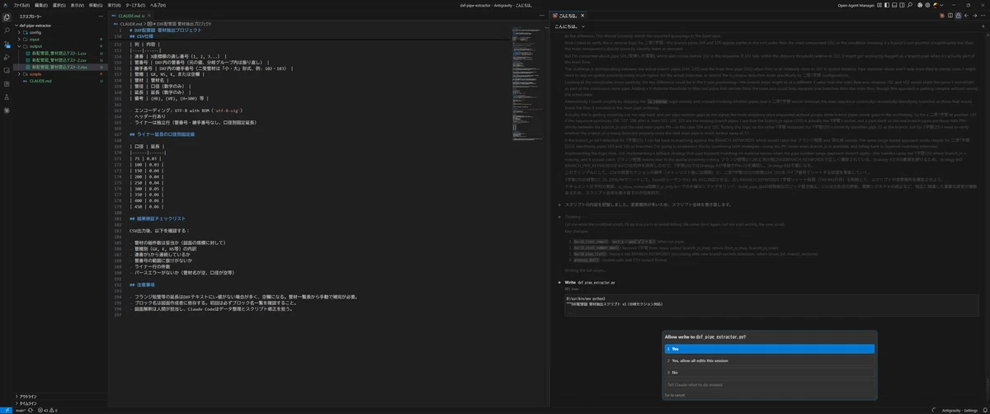Start new chat with plus icon
This screenshot has height=414, width=990.
pos(983,26)
